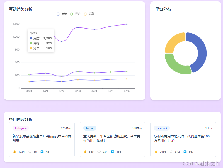The height and width of the screenshot is (168, 223).
Task: Click the 评论 data point at 3/21
Action: (x=45, y=73)
